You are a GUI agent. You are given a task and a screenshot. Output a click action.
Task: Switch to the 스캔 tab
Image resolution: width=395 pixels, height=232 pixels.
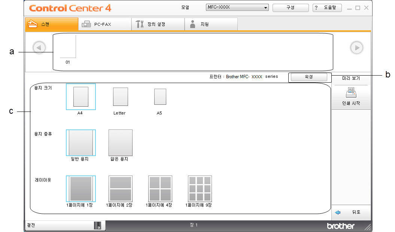click(52, 24)
